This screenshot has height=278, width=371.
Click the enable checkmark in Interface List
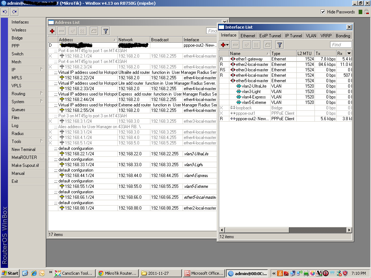point(247,45)
